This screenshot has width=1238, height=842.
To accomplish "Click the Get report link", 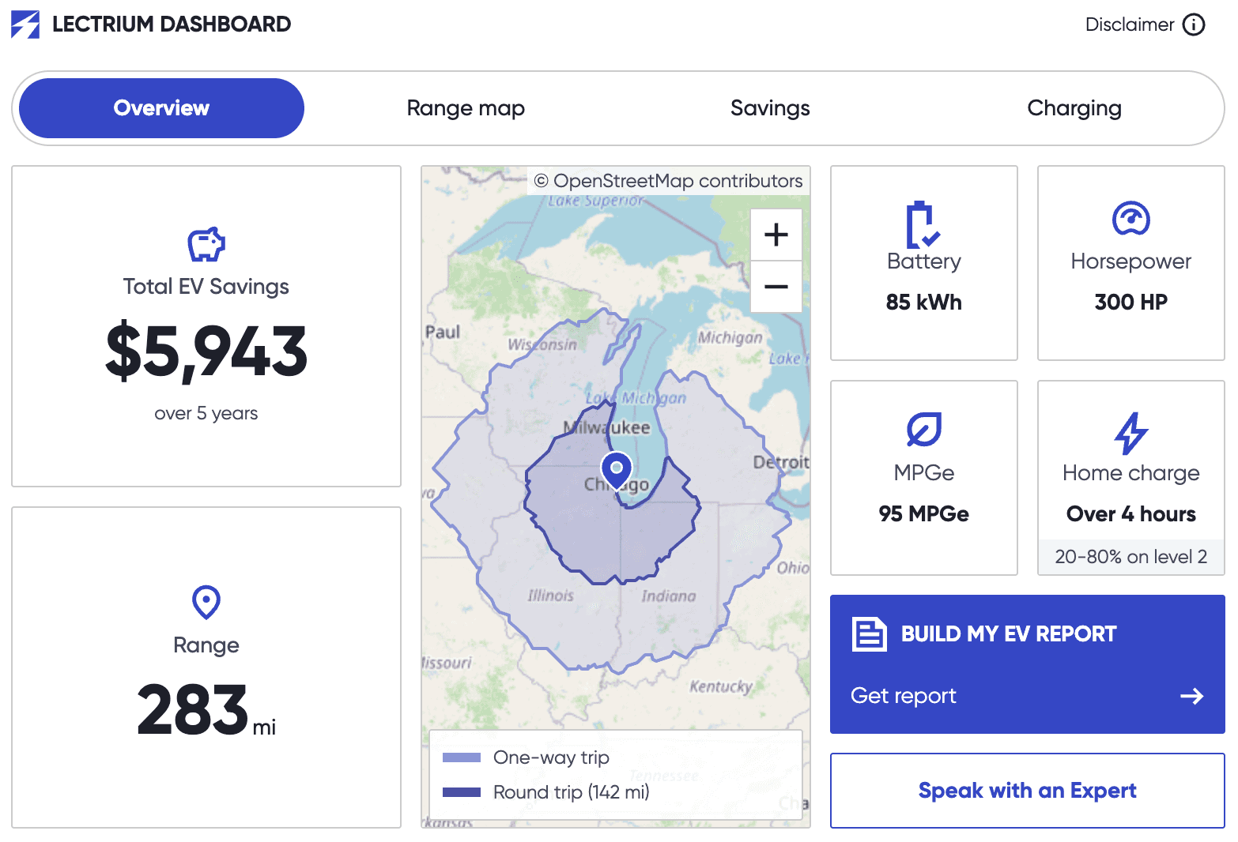I will point(904,696).
